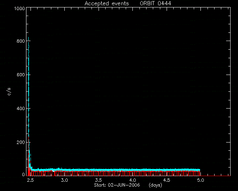Click the plot title 'Accepted events'
Viewport: 238px width, 191px height.
pos(107,3)
